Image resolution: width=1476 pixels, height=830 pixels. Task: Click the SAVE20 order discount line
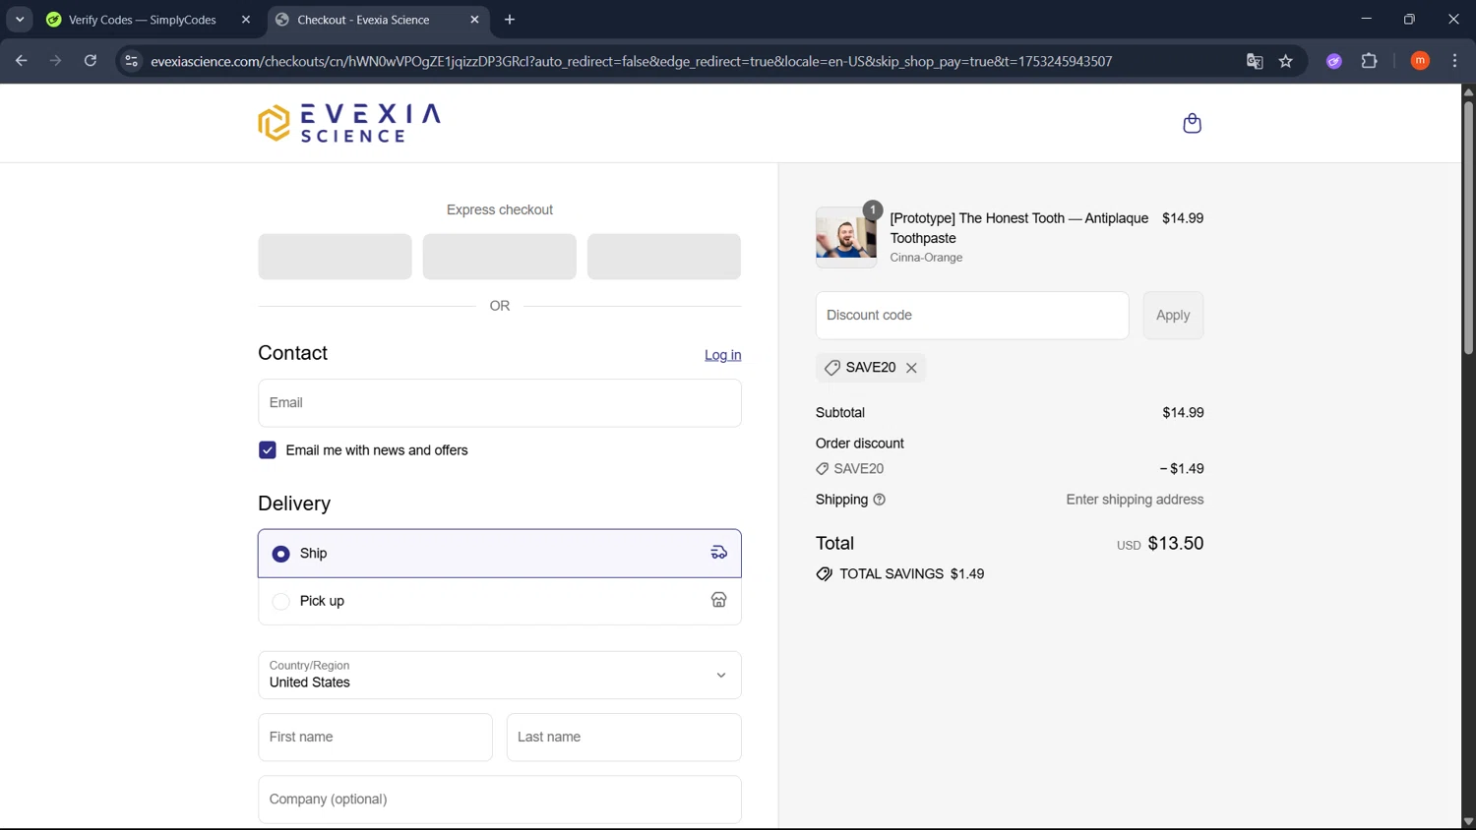1010,469
